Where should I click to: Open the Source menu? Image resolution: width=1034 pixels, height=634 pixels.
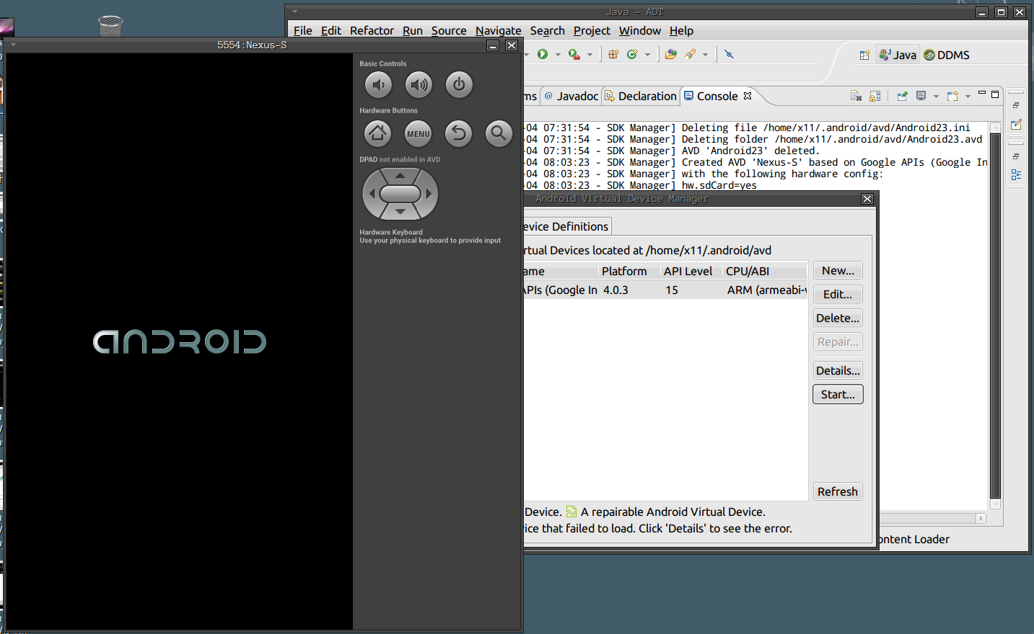(x=449, y=30)
